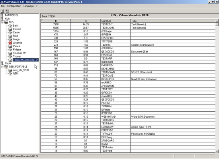Click the status bar path \\Nt2k\D$\Volume Macintosh NT2K
The height and width of the screenshot is (159, 219).
(x=20, y=156)
